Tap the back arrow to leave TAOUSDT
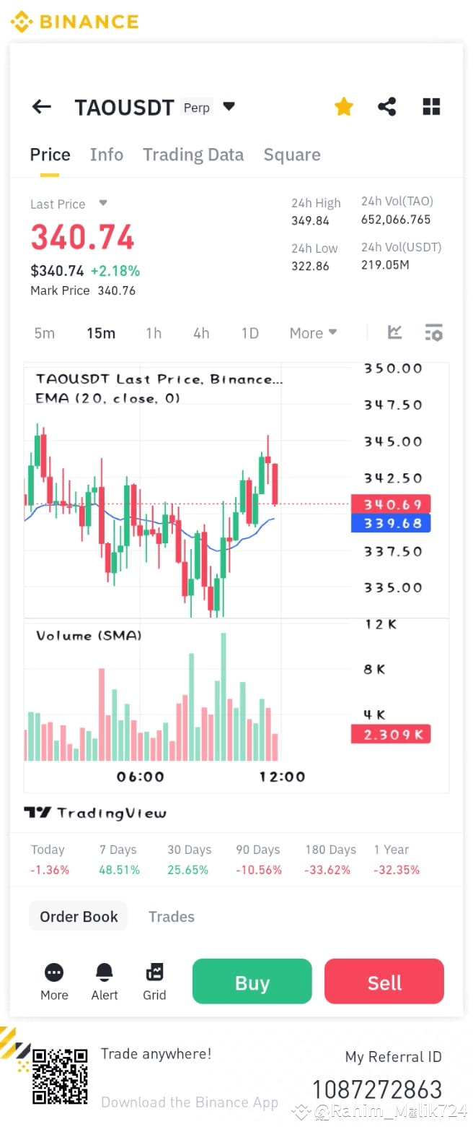 click(41, 106)
